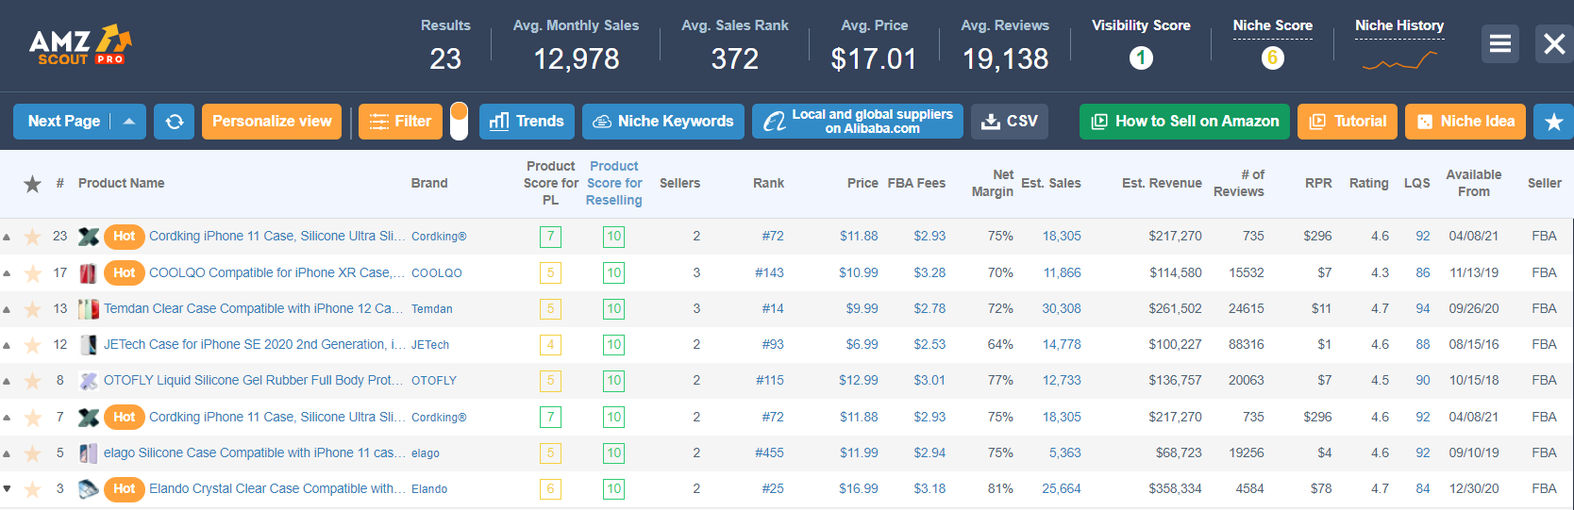Sort table by Brand column
The width and height of the screenshot is (1574, 510).
pos(429,183)
